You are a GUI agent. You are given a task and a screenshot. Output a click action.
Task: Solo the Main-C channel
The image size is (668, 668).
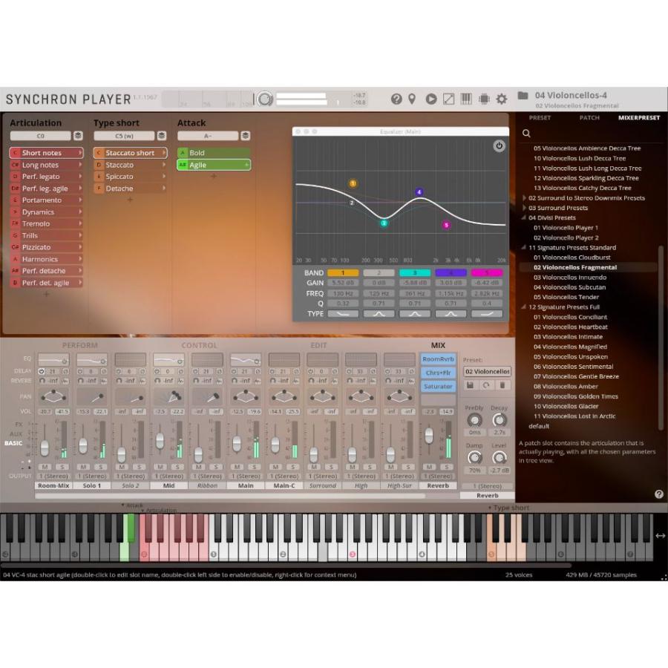292,467
